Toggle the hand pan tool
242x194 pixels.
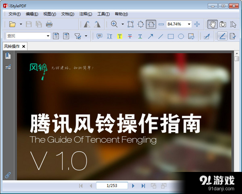coord(213,24)
